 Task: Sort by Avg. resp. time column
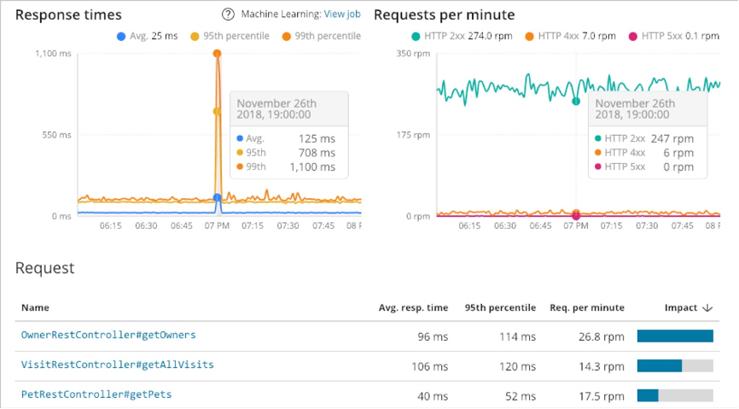coord(414,307)
